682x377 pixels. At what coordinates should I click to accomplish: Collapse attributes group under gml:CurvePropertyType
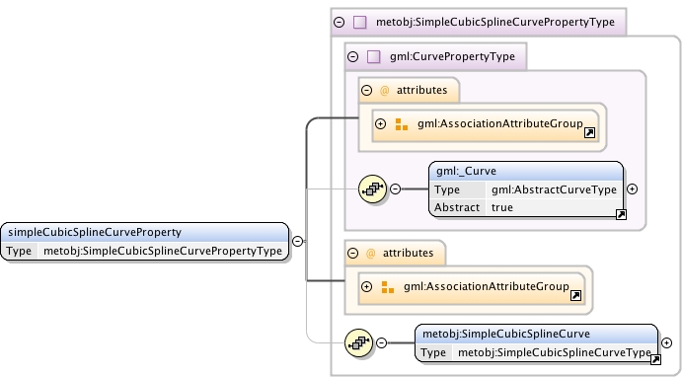(367, 91)
